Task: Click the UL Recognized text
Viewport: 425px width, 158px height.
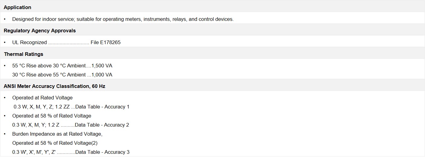Action: pos(30,43)
